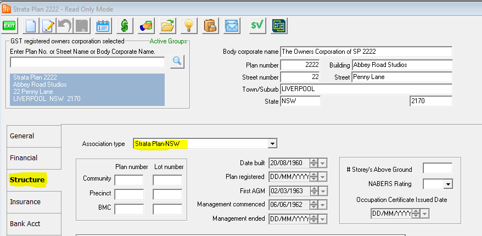This screenshot has height=236, width=482.
Task: Click the Management commenced value 06/06/1962
Action: pos(286,205)
